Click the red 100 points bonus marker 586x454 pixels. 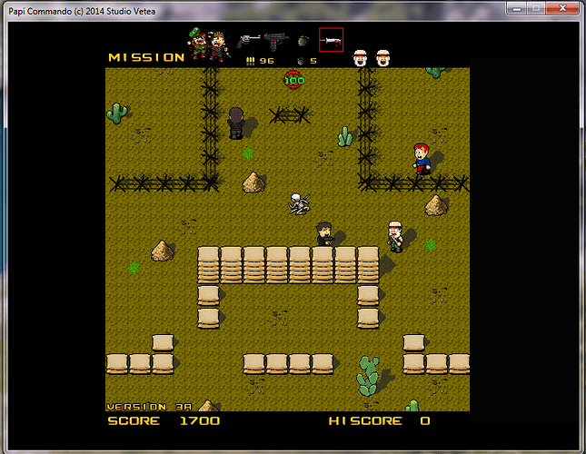pyautogui.click(x=293, y=80)
